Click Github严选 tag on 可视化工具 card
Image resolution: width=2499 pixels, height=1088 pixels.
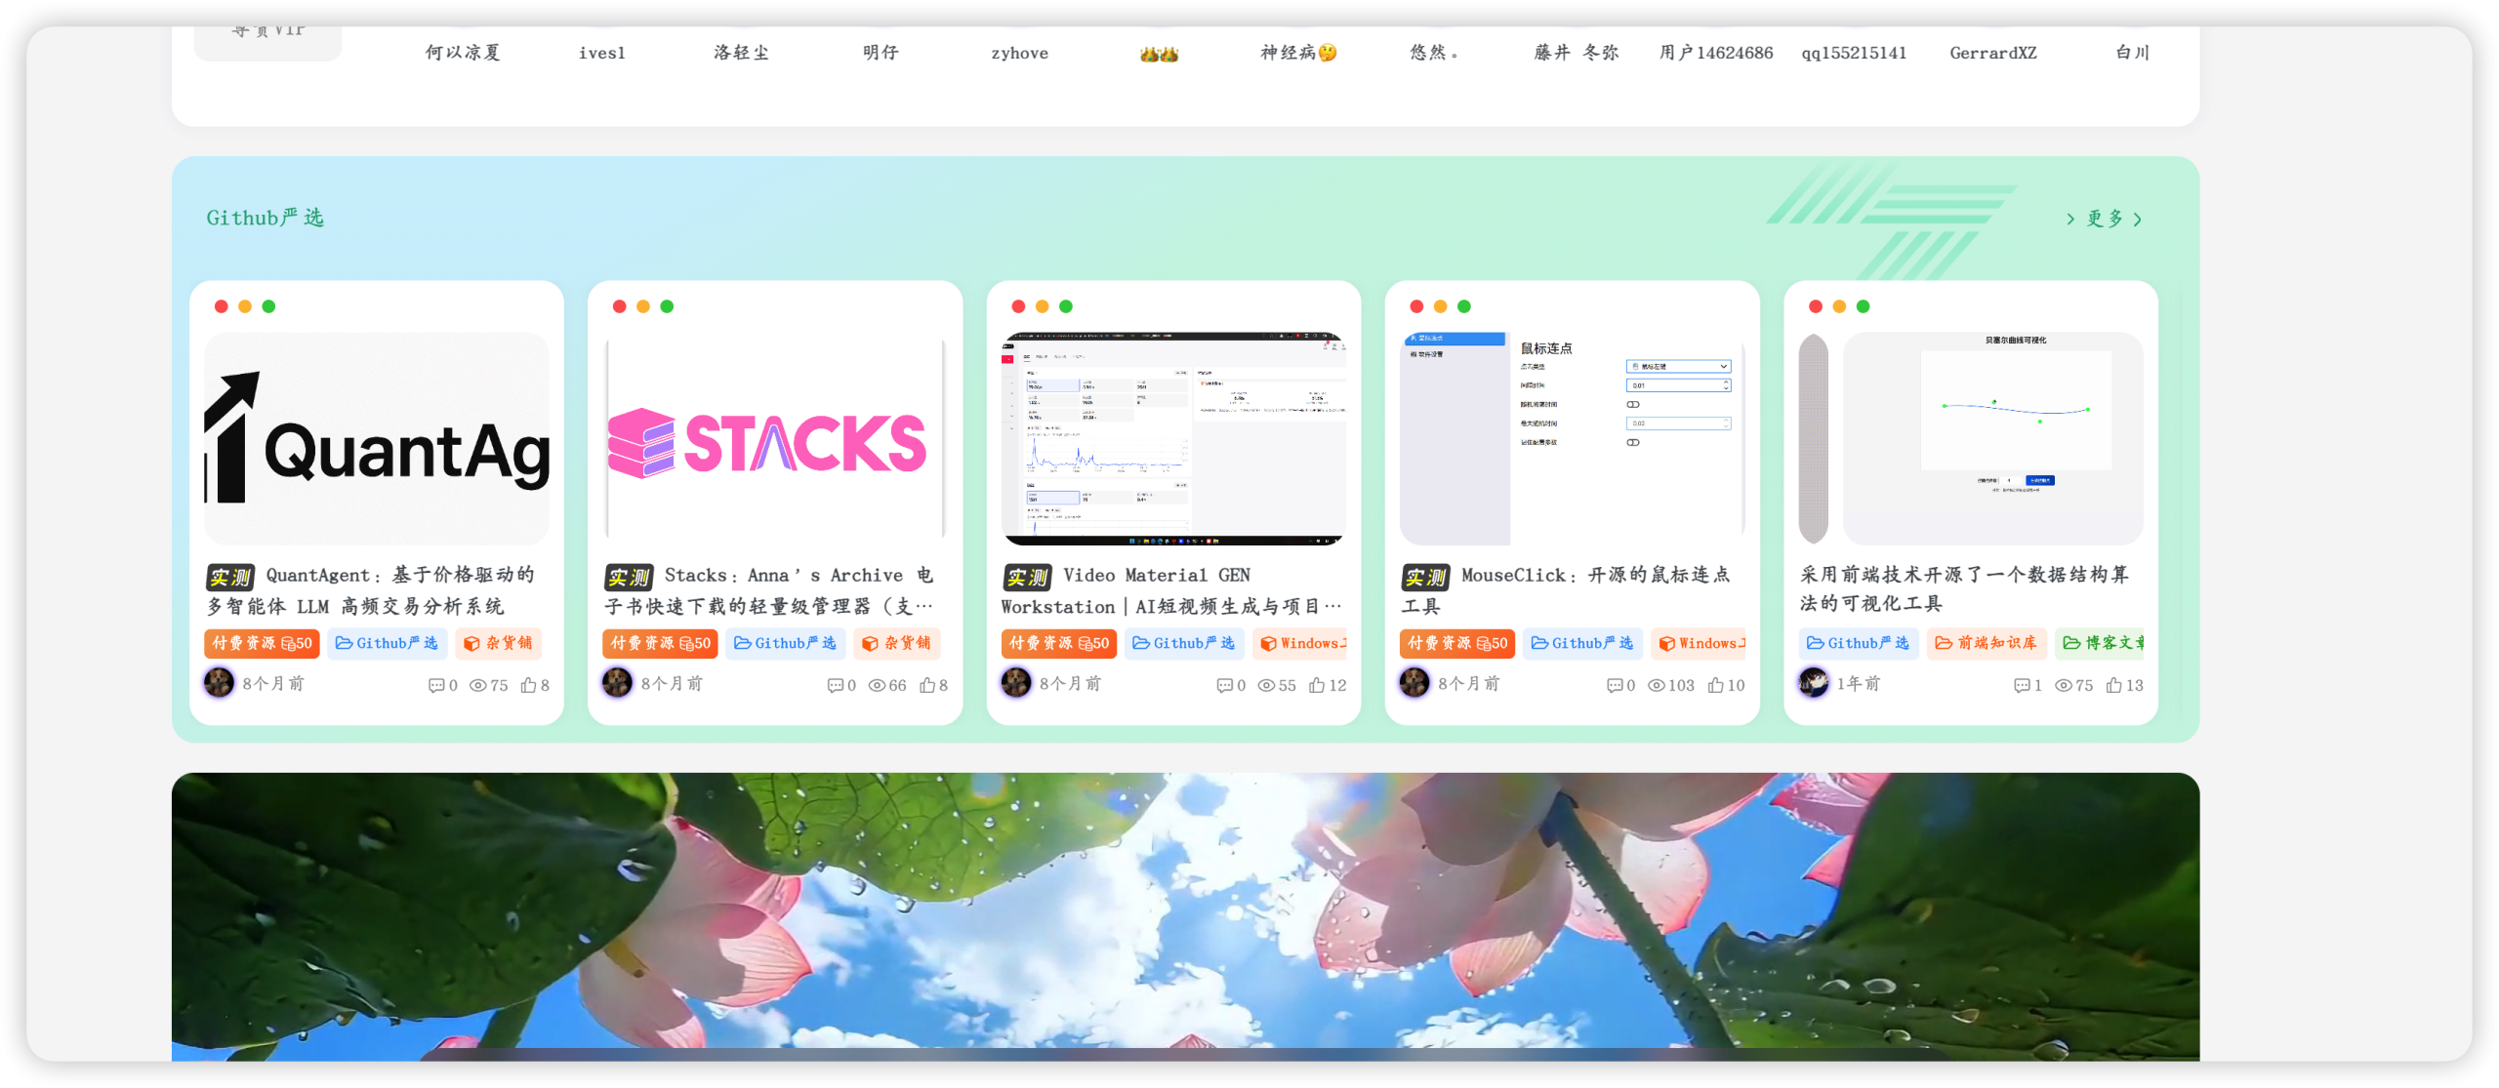tap(1858, 643)
